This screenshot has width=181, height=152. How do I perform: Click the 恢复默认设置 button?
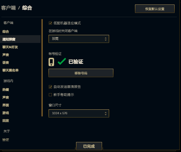click(155, 9)
